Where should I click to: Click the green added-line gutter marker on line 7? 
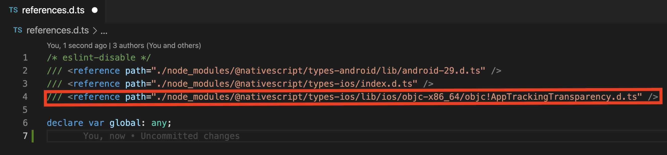33,136
